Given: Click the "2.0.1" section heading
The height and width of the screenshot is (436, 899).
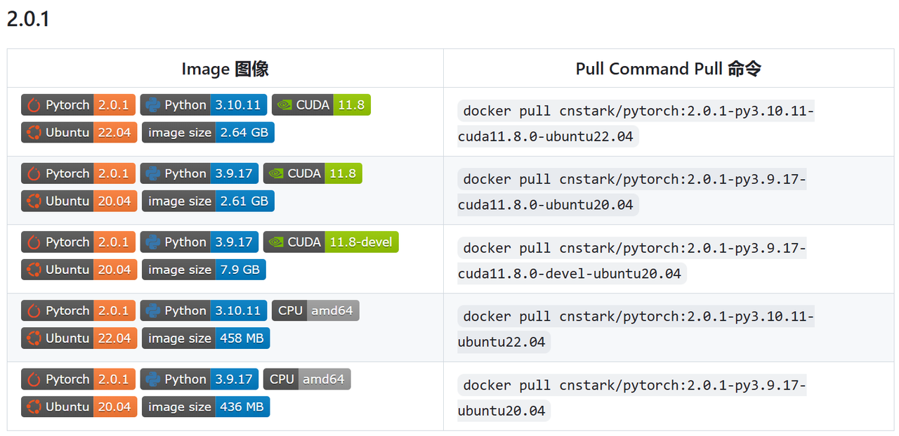Looking at the screenshot, I should point(28,20).
